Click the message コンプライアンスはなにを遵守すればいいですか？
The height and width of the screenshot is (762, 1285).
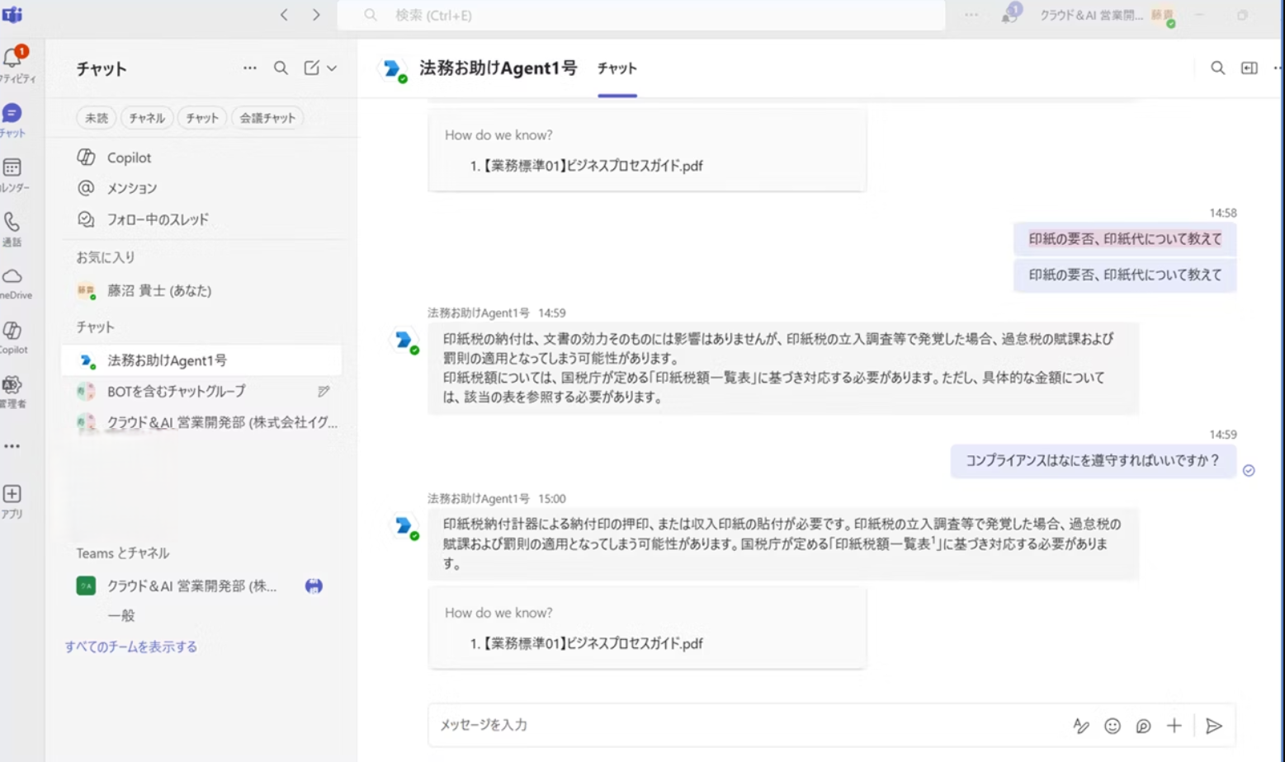(1093, 461)
